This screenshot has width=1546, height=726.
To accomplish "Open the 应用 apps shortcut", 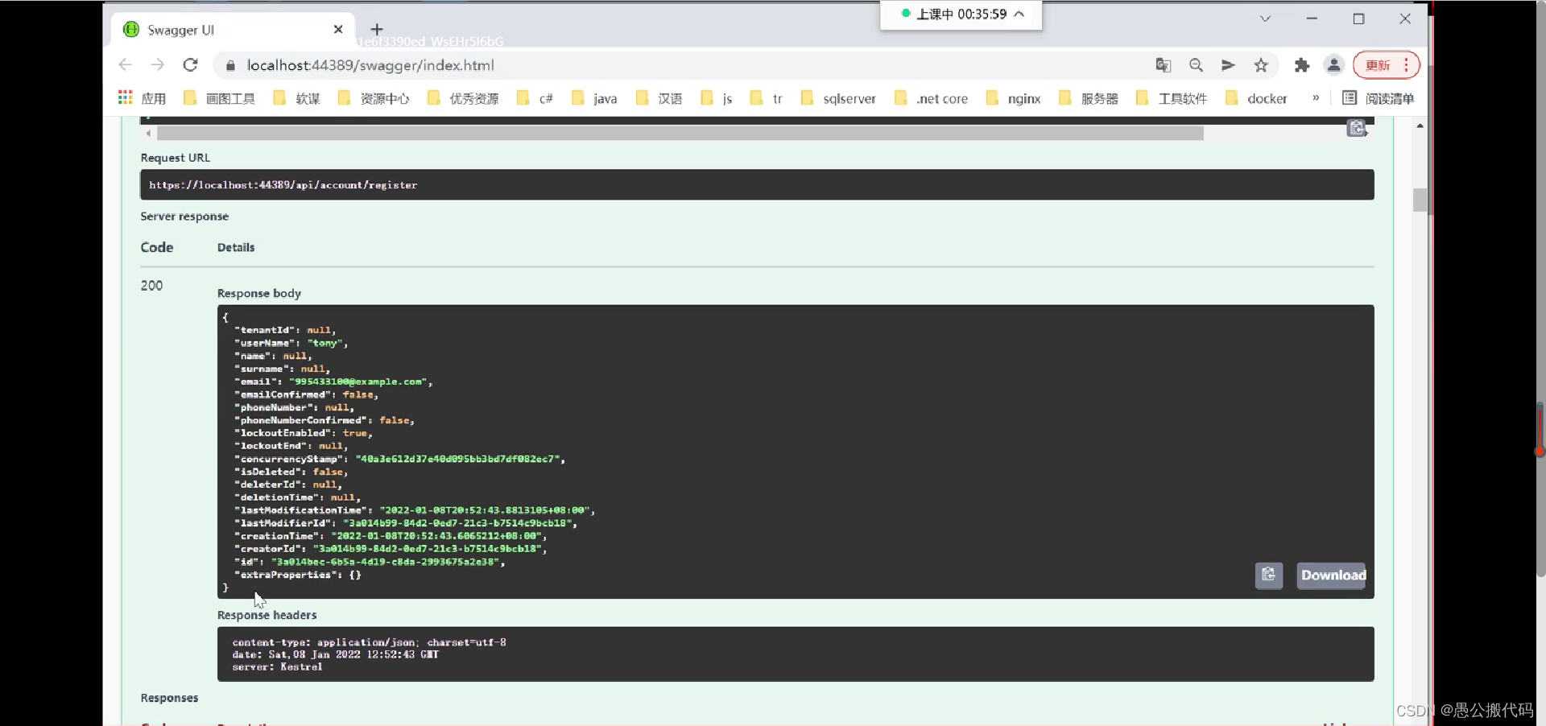I will coord(142,98).
